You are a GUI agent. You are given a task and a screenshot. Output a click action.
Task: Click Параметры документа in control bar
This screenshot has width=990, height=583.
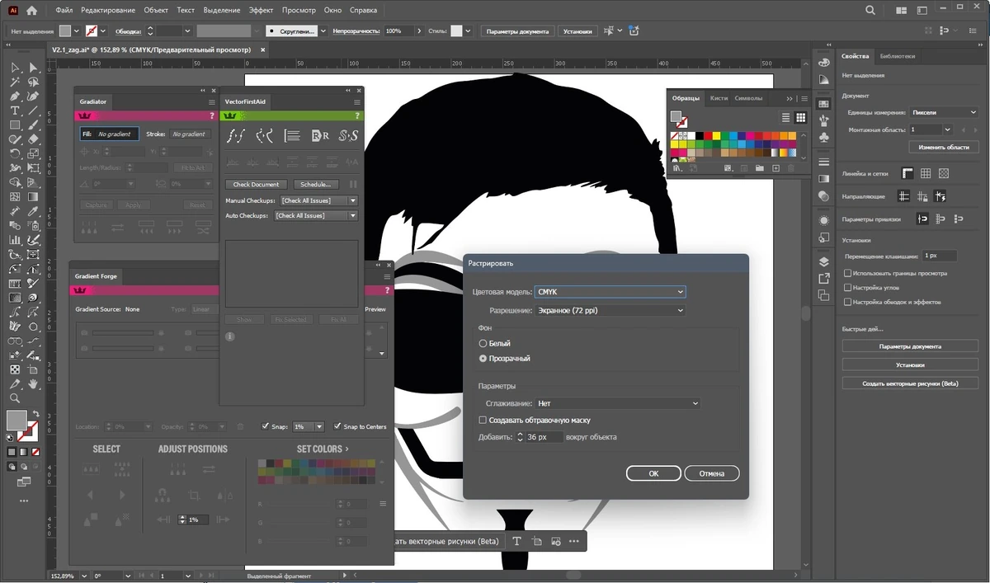(x=517, y=31)
